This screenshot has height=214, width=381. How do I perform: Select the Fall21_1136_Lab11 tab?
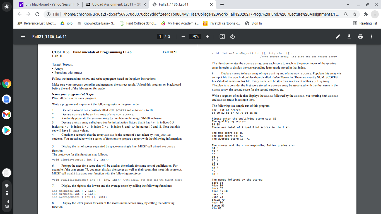point(182,4)
